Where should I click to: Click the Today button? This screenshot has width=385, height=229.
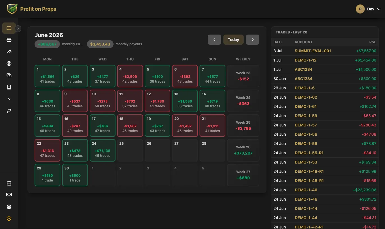coord(234,40)
